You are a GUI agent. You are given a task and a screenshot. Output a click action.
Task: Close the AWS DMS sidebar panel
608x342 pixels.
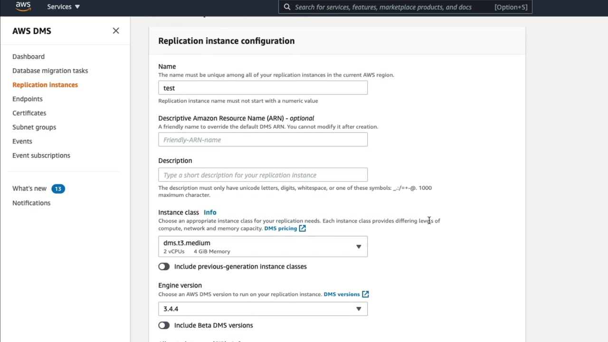tap(116, 31)
